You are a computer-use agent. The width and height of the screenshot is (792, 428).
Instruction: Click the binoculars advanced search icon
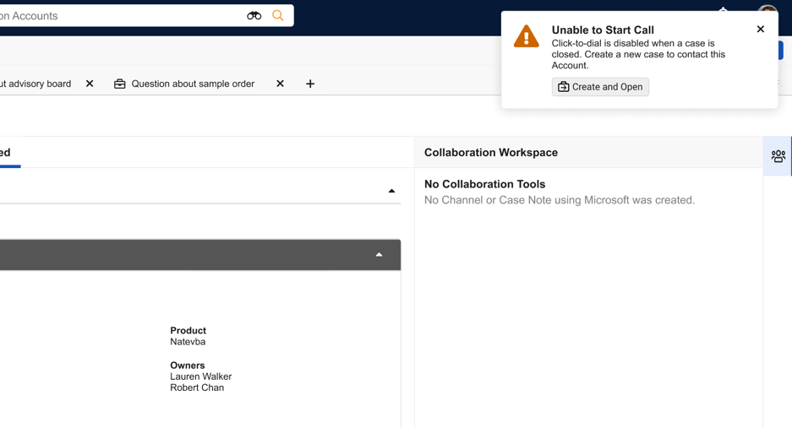(254, 16)
